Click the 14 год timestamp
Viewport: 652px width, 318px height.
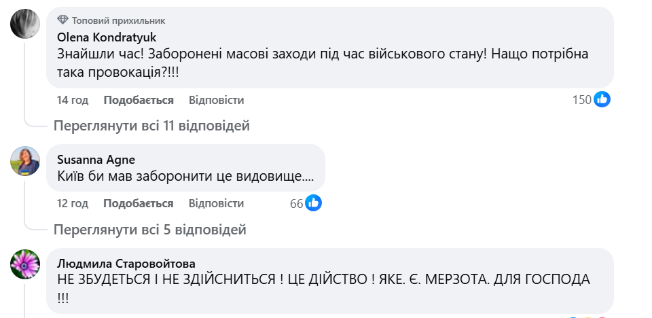click(73, 100)
